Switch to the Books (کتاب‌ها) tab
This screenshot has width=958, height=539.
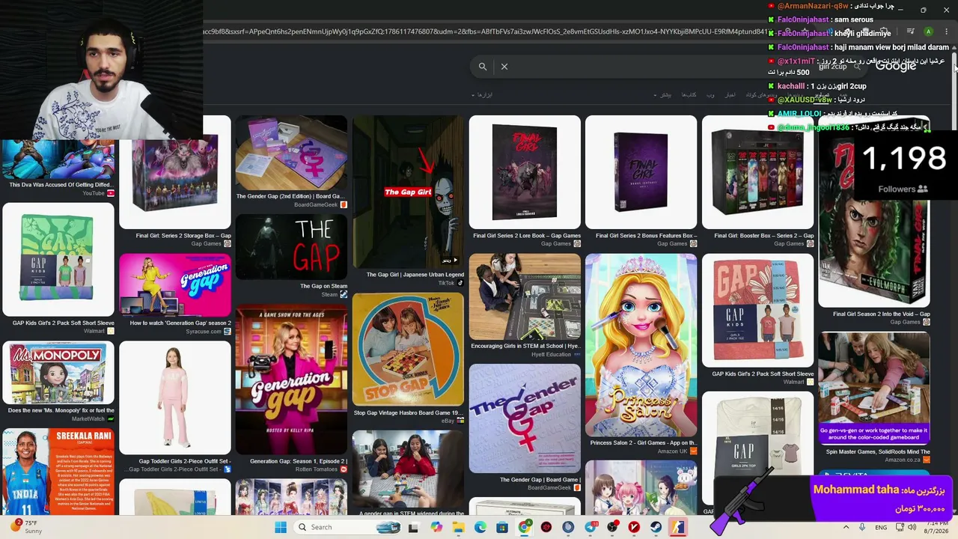(x=689, y=95)
